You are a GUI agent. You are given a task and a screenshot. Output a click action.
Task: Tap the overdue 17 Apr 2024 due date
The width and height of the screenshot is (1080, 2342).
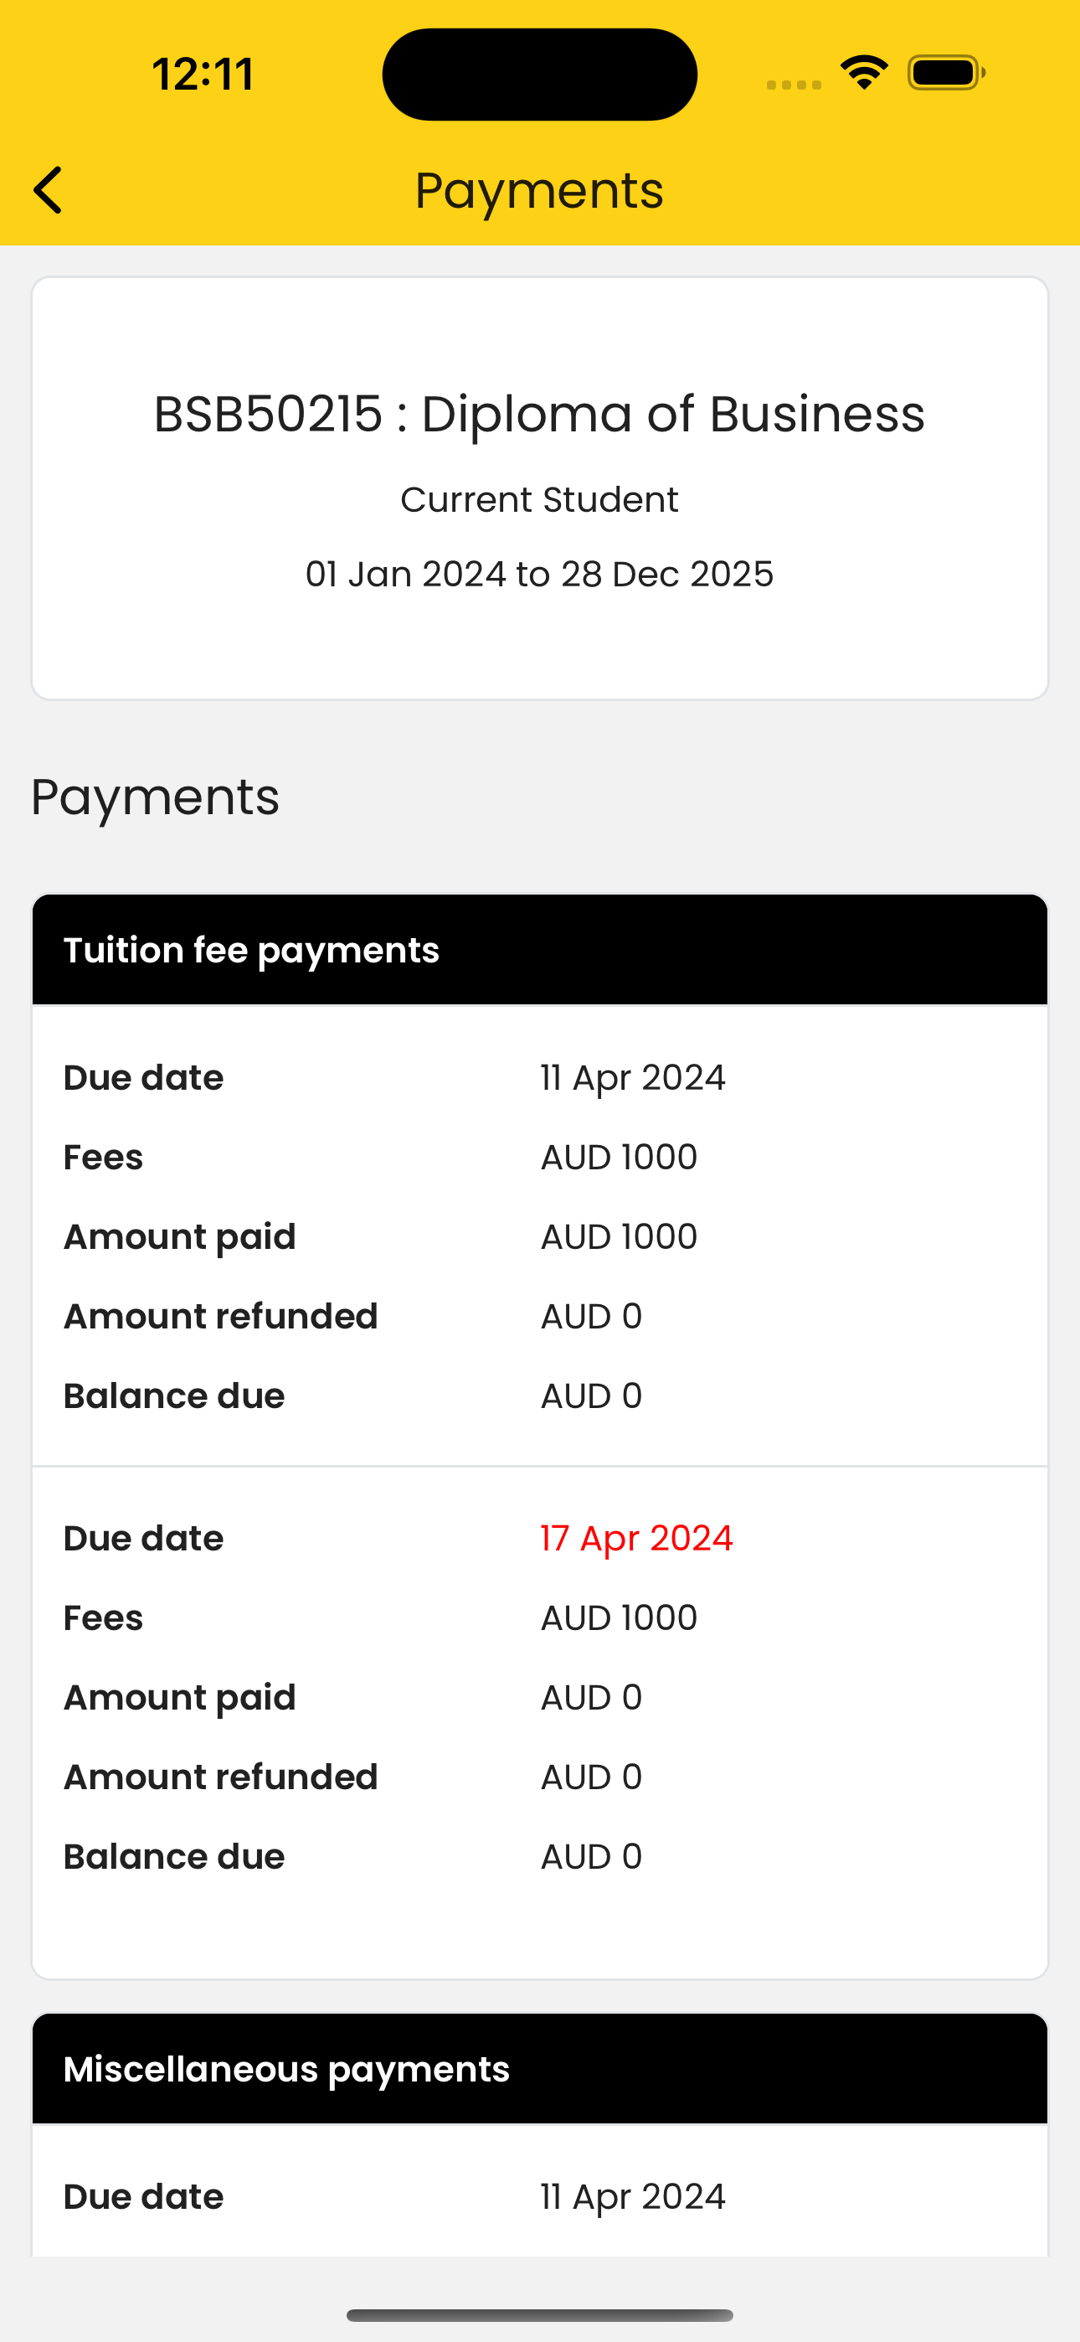pos(636,1539)
